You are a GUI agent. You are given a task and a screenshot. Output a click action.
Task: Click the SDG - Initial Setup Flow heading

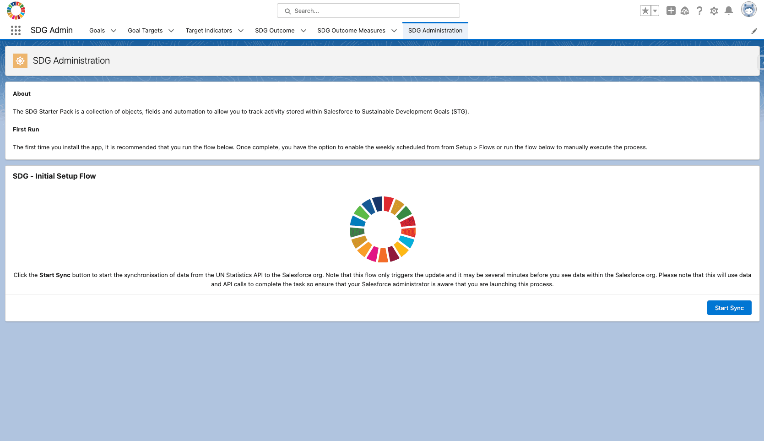(x=54, y=176)
